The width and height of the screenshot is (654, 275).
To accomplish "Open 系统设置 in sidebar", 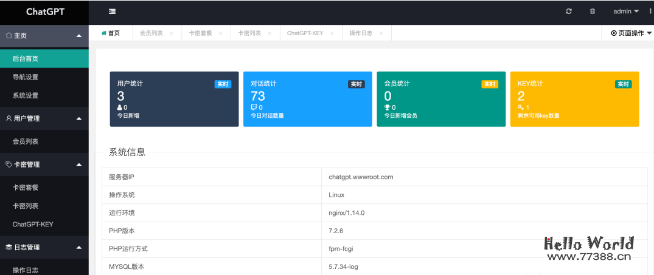I will point(44,95).
